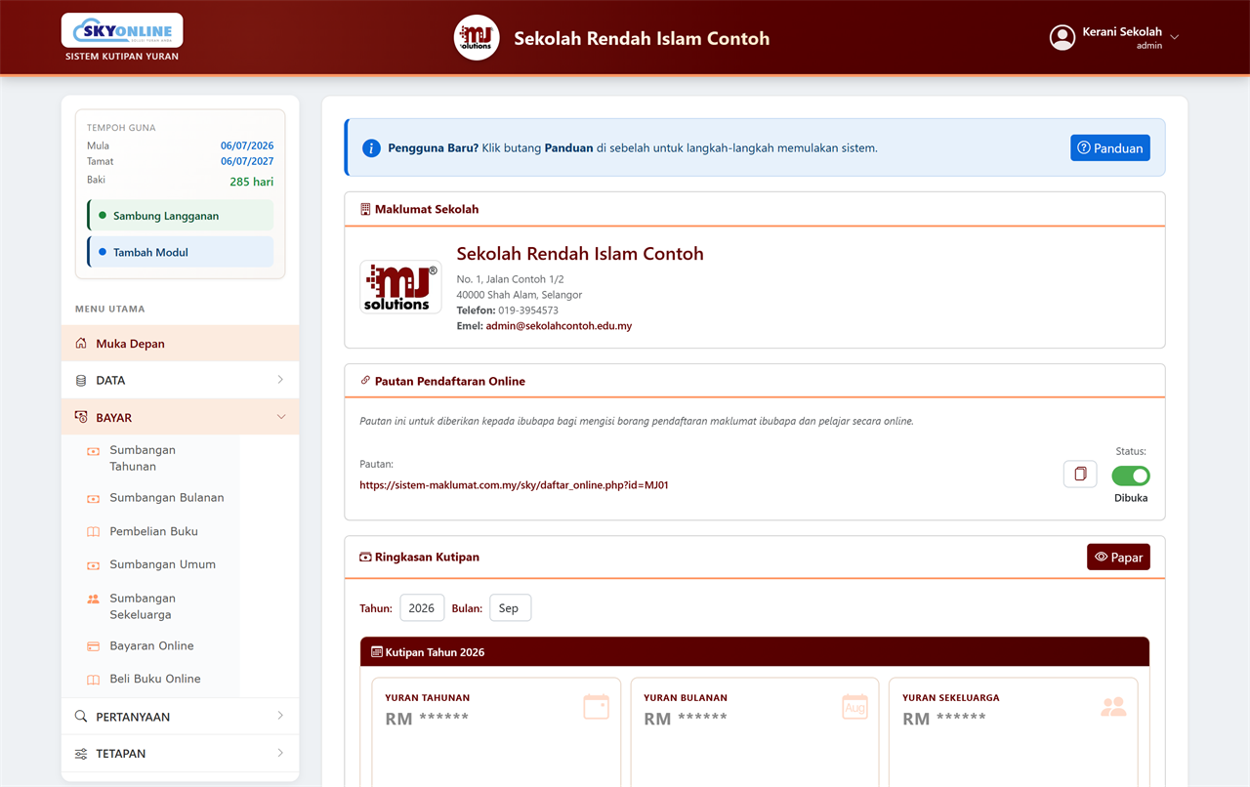Click the icon beside Sumbangan Tahunan
Viewport: 1250px width, 787px height.
94,451
